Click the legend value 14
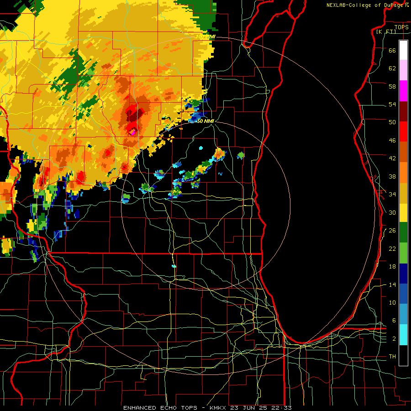 pyautogui.click(x=392, y=285)
